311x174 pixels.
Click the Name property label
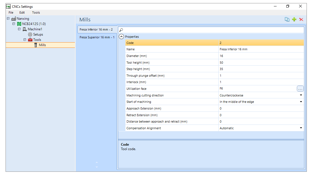click(x=130, y=49)
